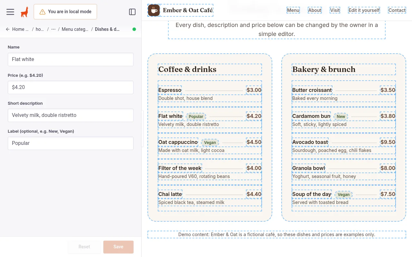
Task: Toggle the sidebar panel icon
Action: (132, 12)
